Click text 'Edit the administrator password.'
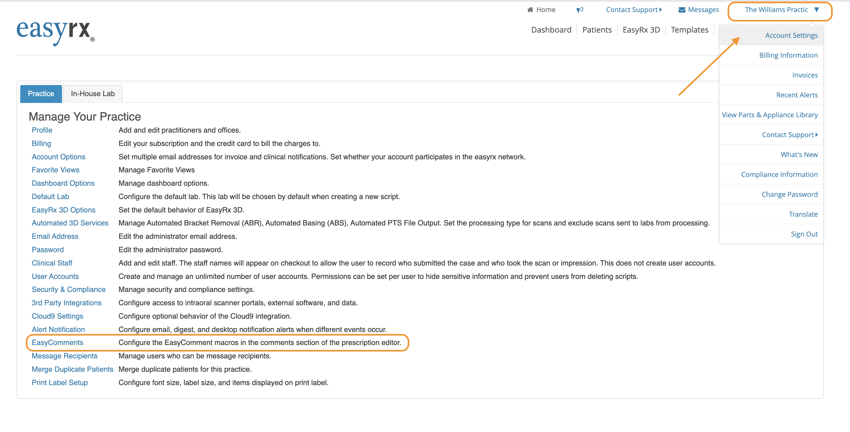 [171, 250]
